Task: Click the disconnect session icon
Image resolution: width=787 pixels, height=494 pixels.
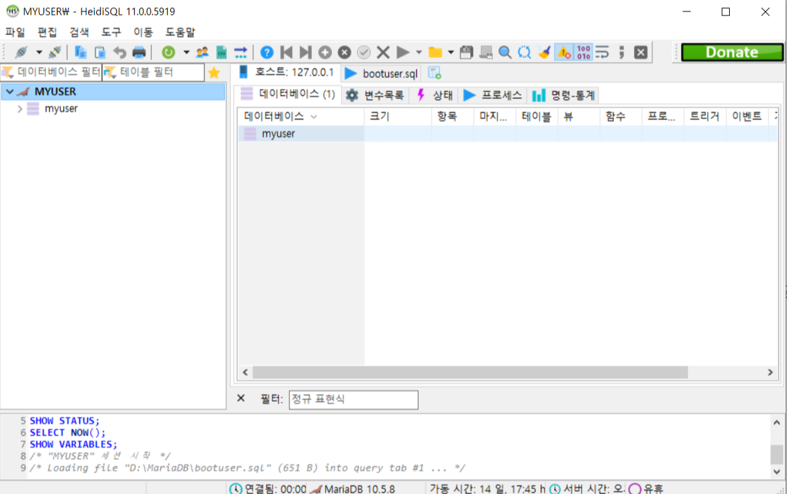Action: pyautogui.click(x=55, y=52)
